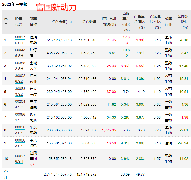The height and width of the screenshot is (180, 191).
Task: Select stock name 红日药业
Action: tap(33, 79)
